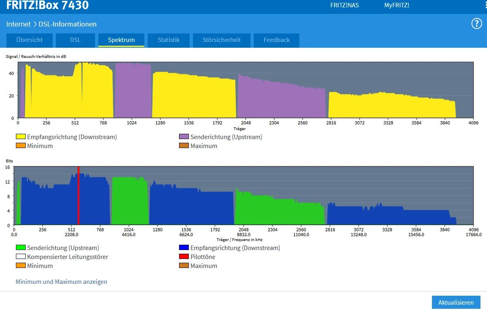Open the help question mark icon

[x=476, y=24]
